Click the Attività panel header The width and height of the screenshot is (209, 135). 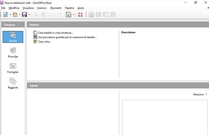click(118, 25)
